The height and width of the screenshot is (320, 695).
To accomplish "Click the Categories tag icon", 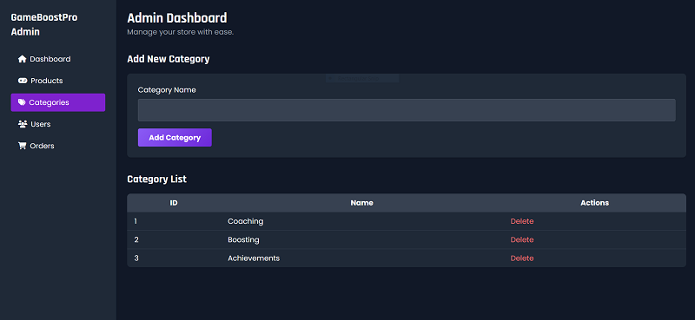I will pyautogui.click(x=22, y=102).
